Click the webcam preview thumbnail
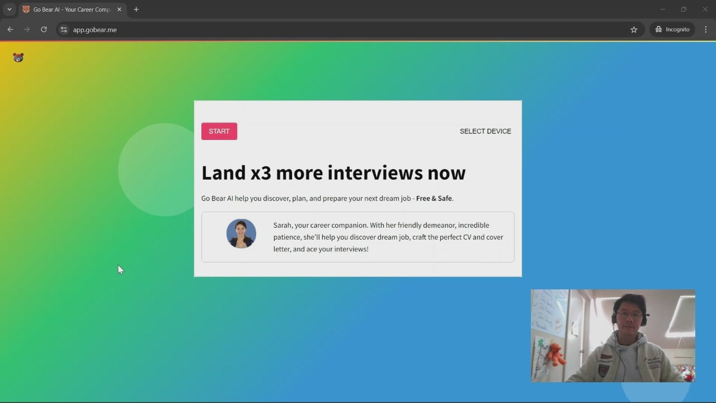 pyautogui.click(x=613, y=336)
